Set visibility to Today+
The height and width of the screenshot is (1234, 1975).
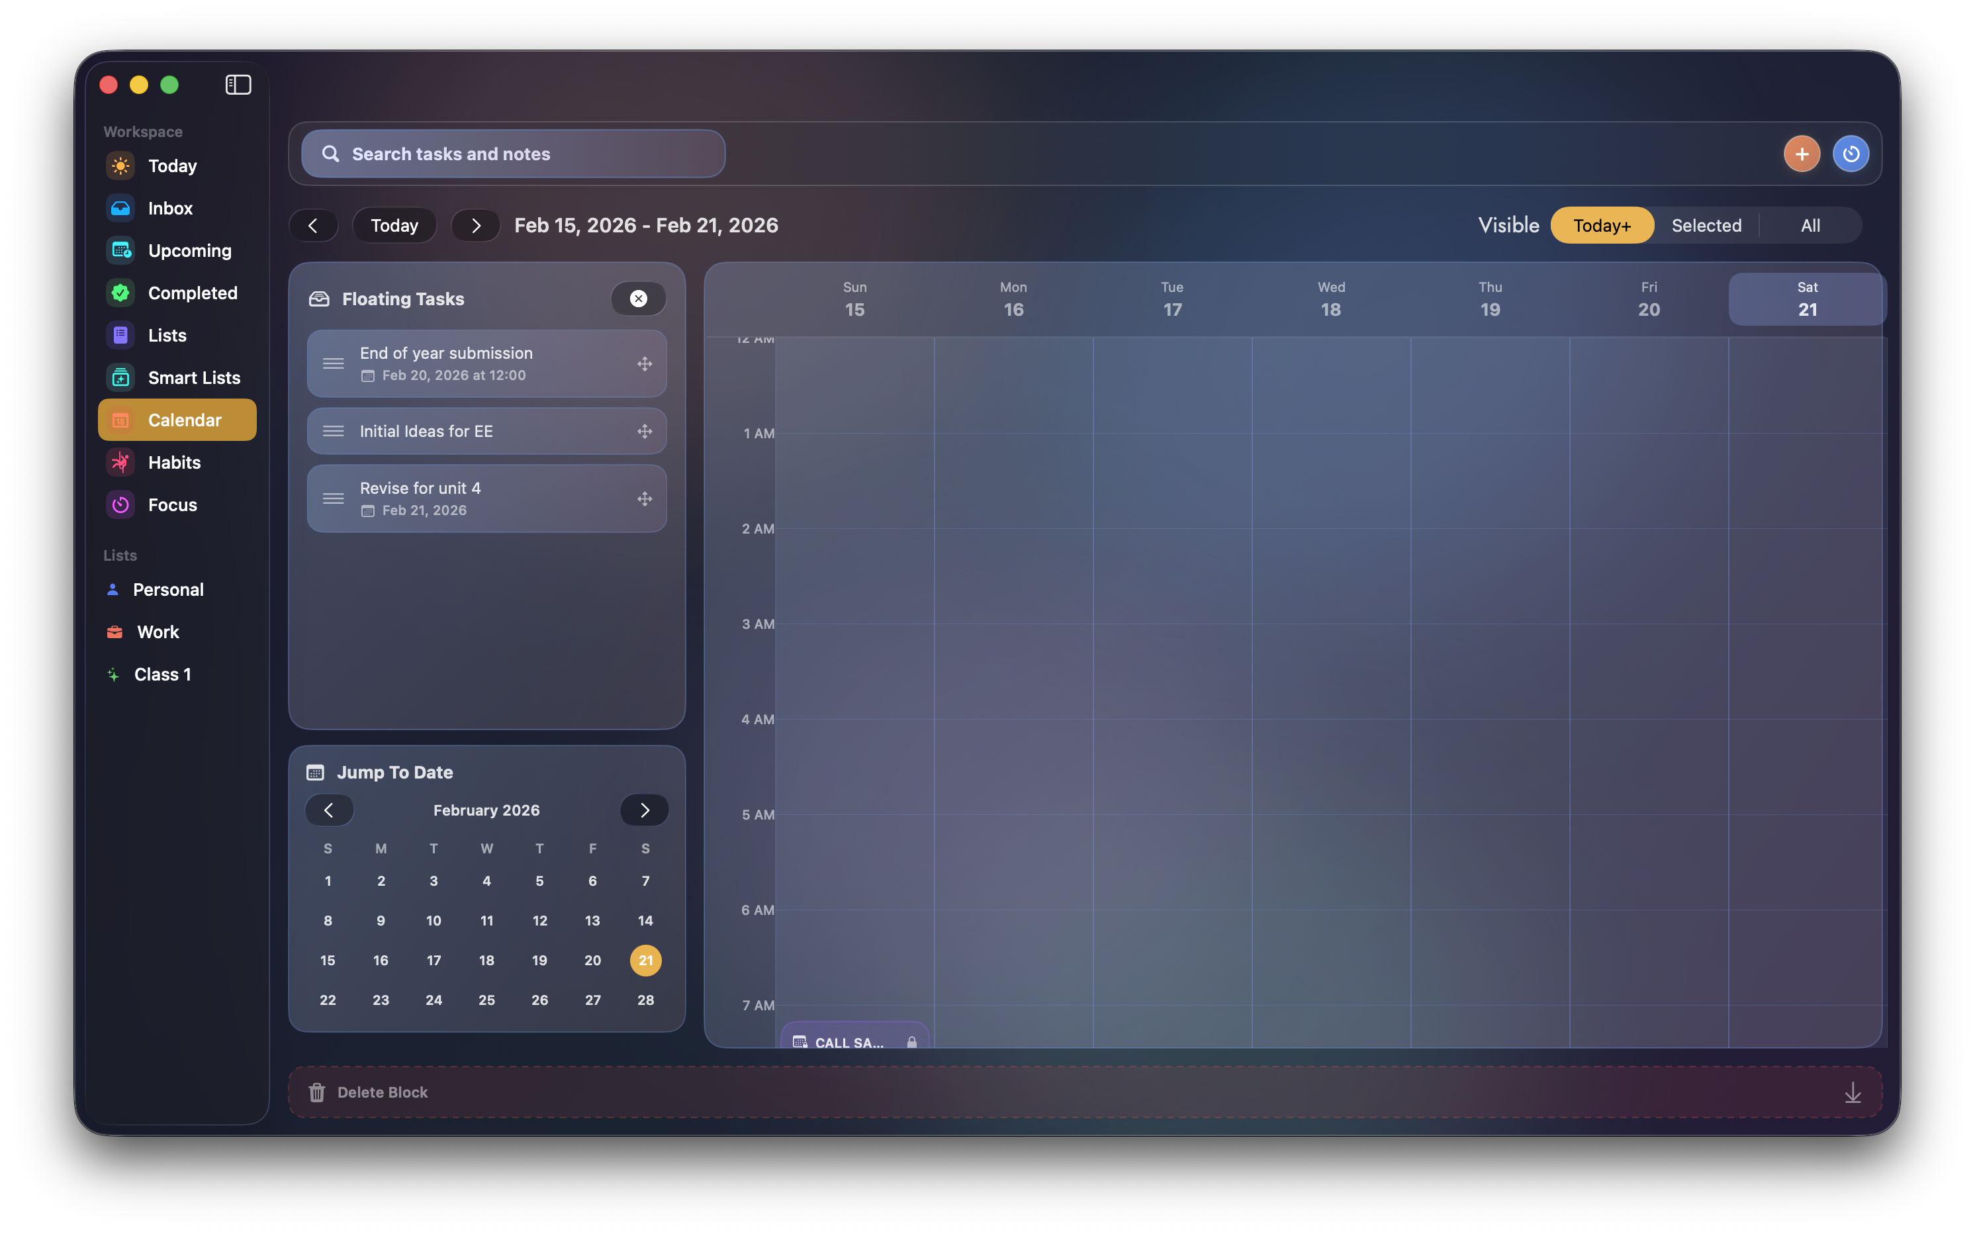point(1601,225)
